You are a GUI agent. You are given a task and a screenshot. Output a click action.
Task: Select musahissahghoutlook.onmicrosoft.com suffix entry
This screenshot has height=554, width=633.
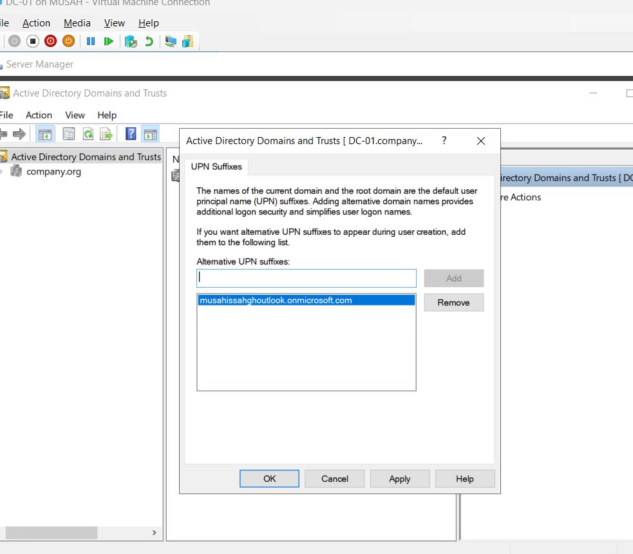(307, 300)
